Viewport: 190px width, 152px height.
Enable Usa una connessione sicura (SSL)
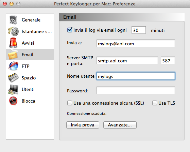coord(70,103)
